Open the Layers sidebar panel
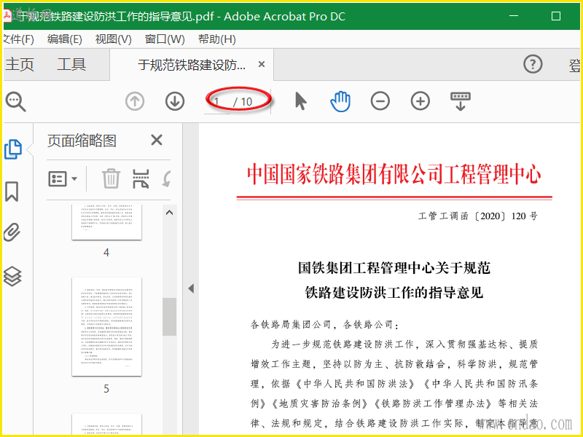Viewport: 583px width, 437px height. point(12,277)
